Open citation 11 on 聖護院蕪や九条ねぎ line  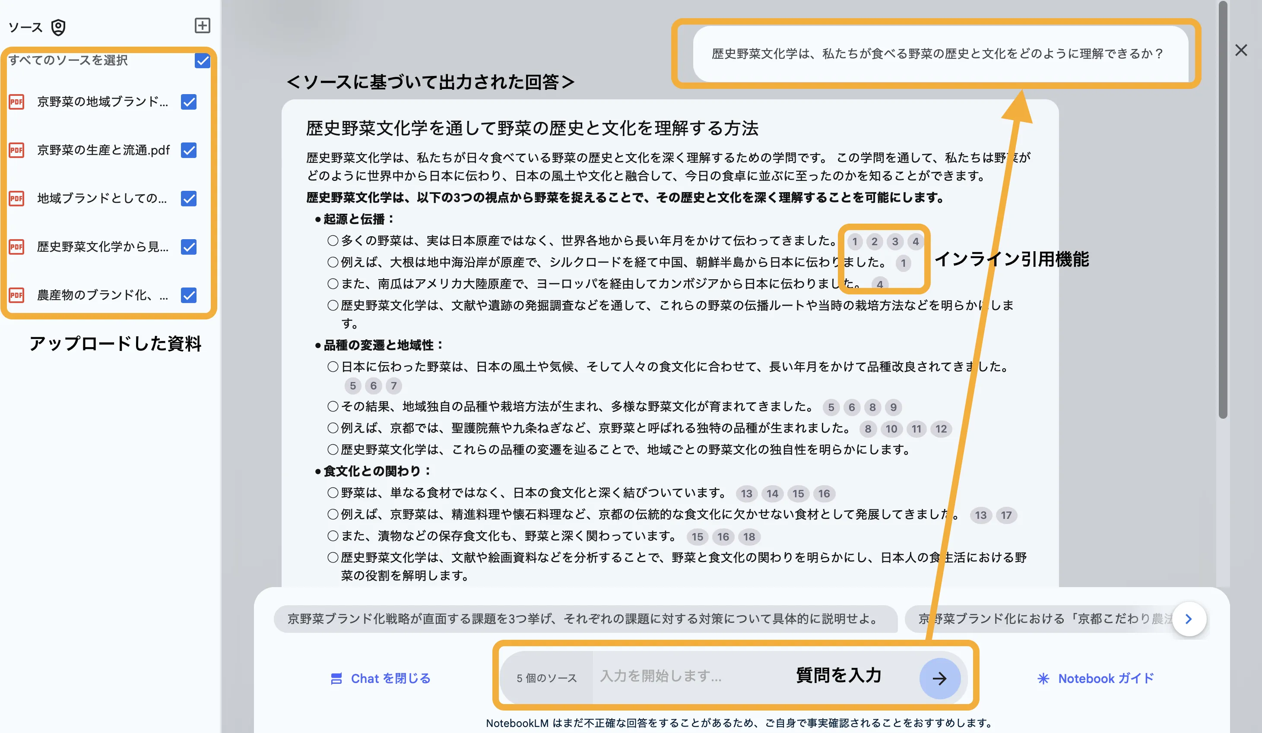(916, 429)
